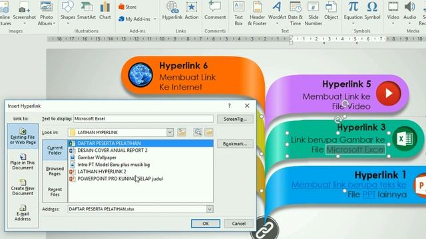Image resolution: width=426 pixels, height=239 pixels.
Task: Click the Text to display field
Action: pos(144,119)
